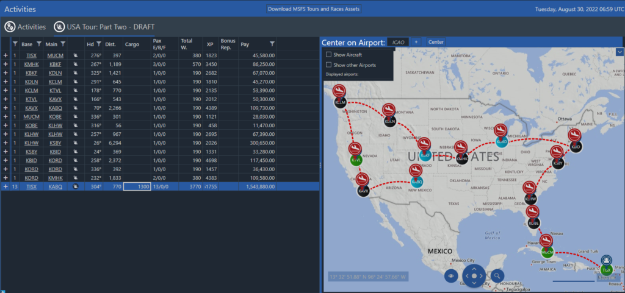This screenshot has height=293, width=625.
Task: Click tour icon in TISX to MUCM row
Action: (75, 55)
